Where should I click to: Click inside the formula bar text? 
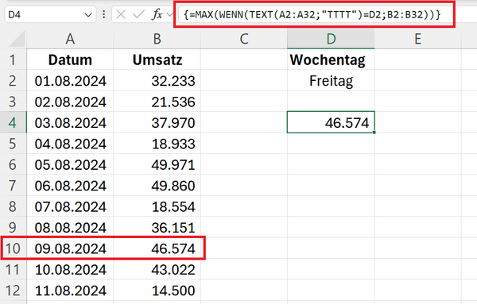(x=312, y=14)
